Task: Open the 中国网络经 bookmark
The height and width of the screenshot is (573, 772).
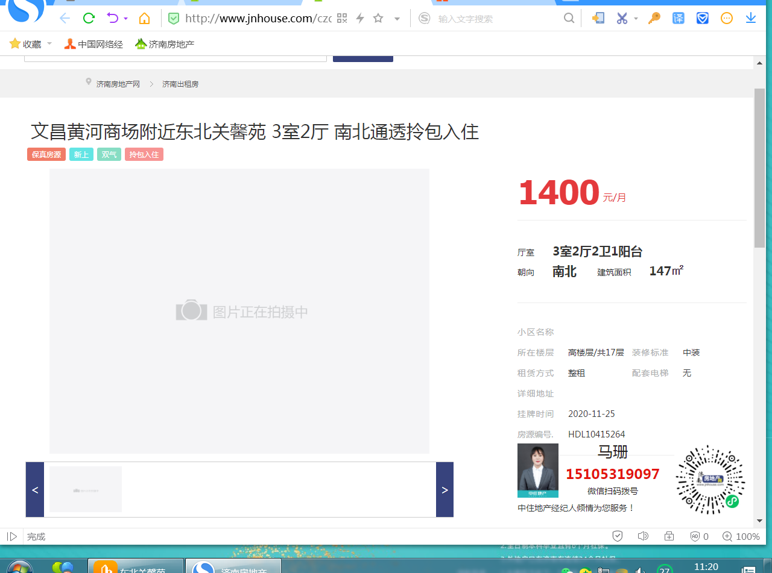Action: (x=93, y=44)
